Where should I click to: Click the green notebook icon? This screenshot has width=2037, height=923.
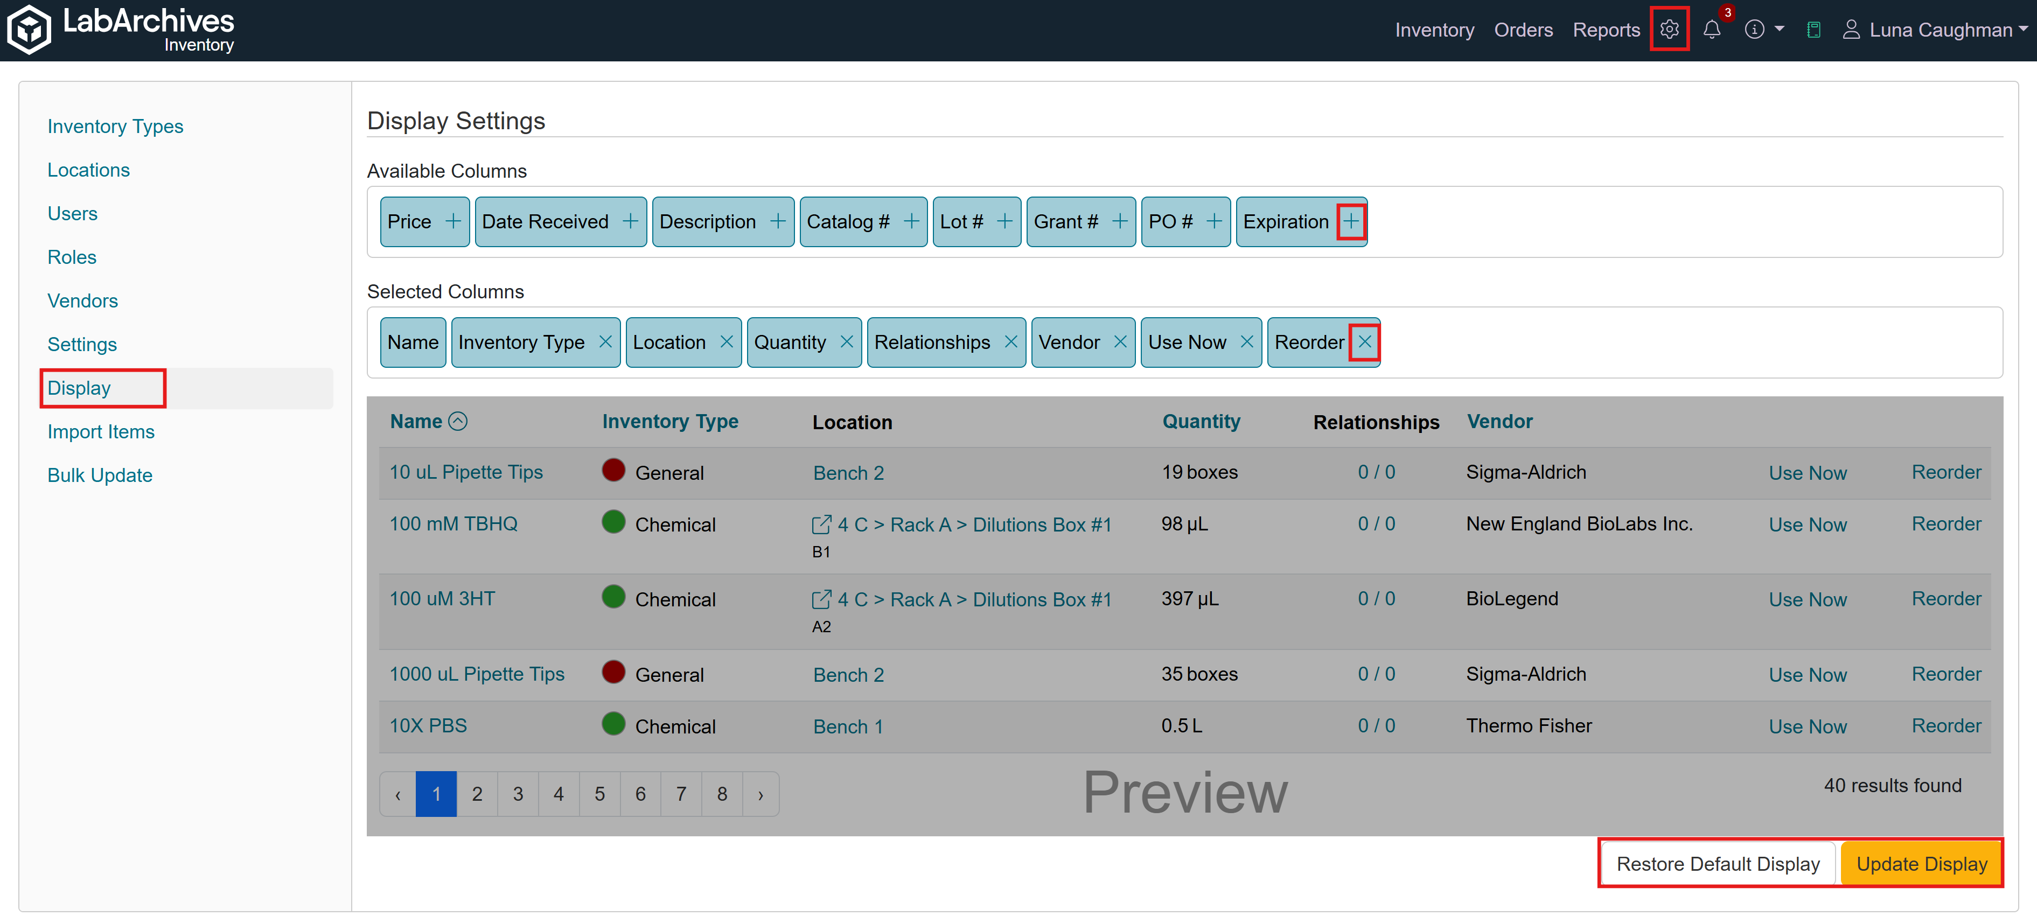click(x=1813, y=30)
